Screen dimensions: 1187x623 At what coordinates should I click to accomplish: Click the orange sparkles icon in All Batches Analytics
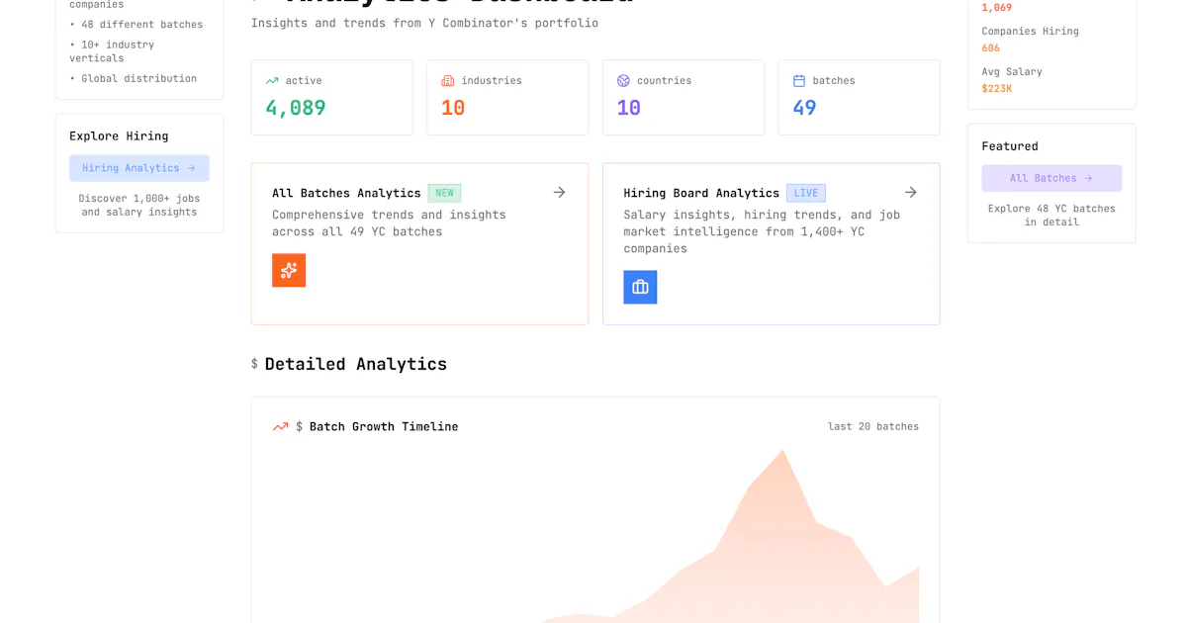pyautogui.click(x=289, y=270)
